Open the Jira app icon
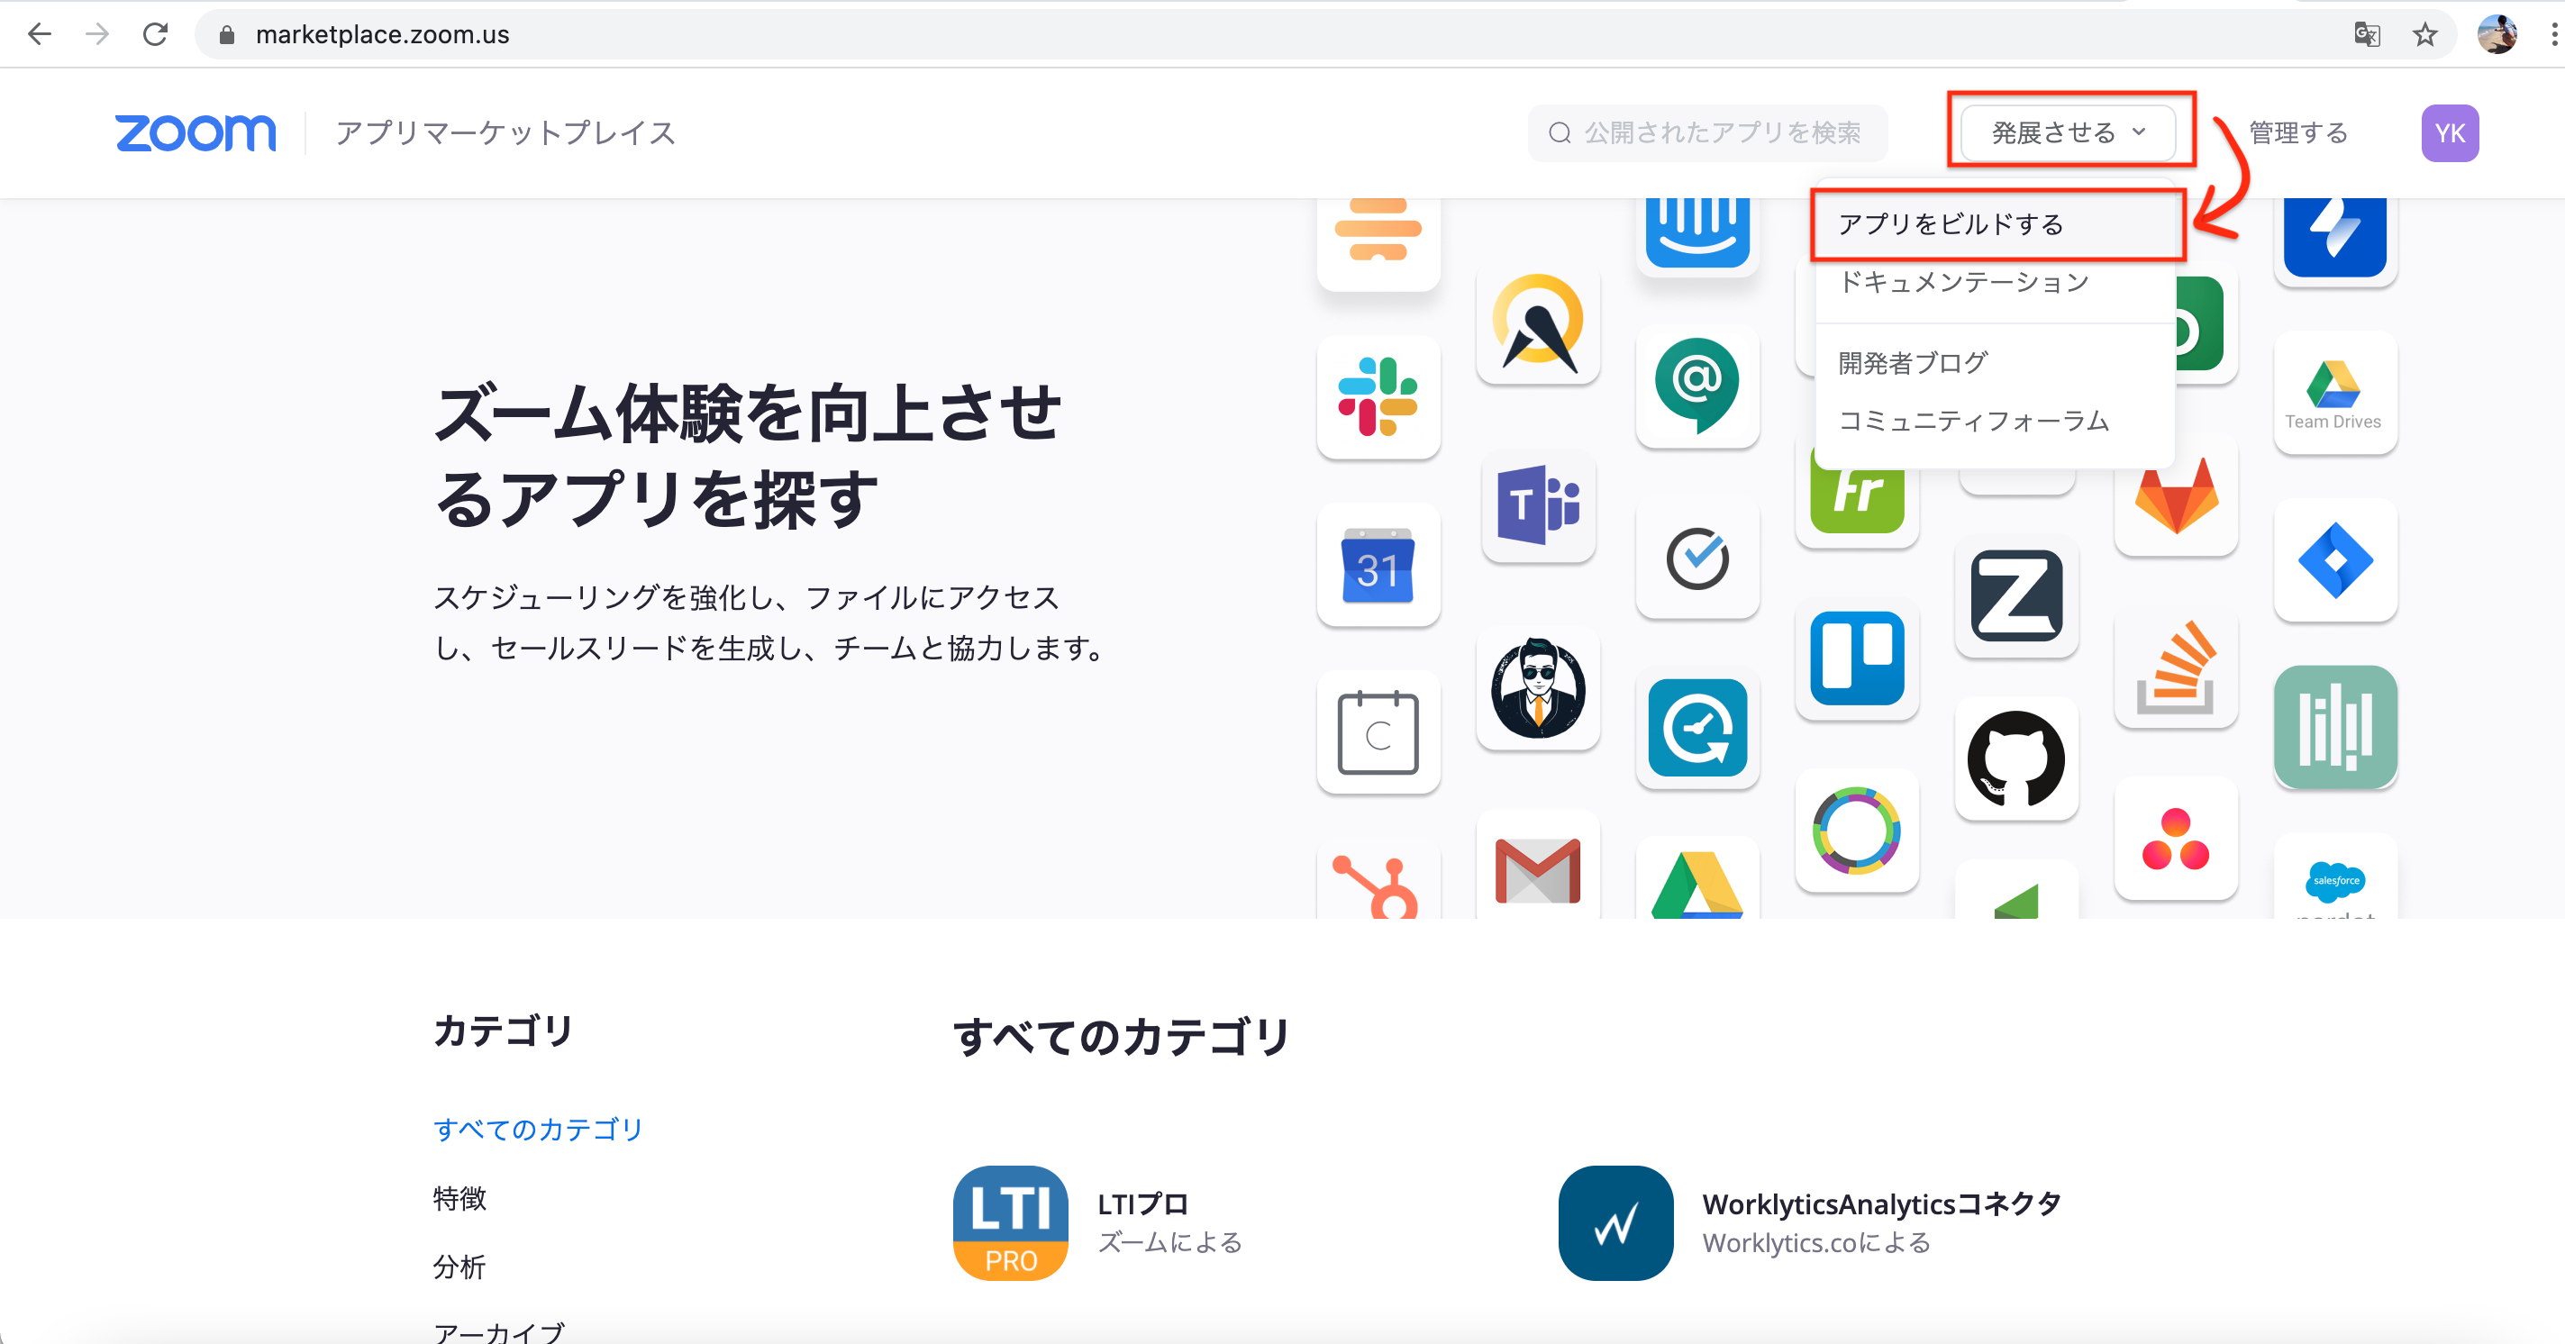This screenshot has width=2565, height=1344. pos(2335,562)
